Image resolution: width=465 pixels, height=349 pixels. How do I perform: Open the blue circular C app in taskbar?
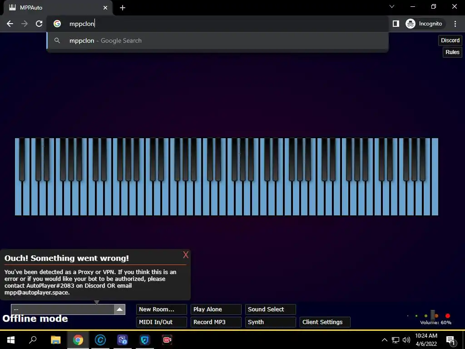coord(100,340)
